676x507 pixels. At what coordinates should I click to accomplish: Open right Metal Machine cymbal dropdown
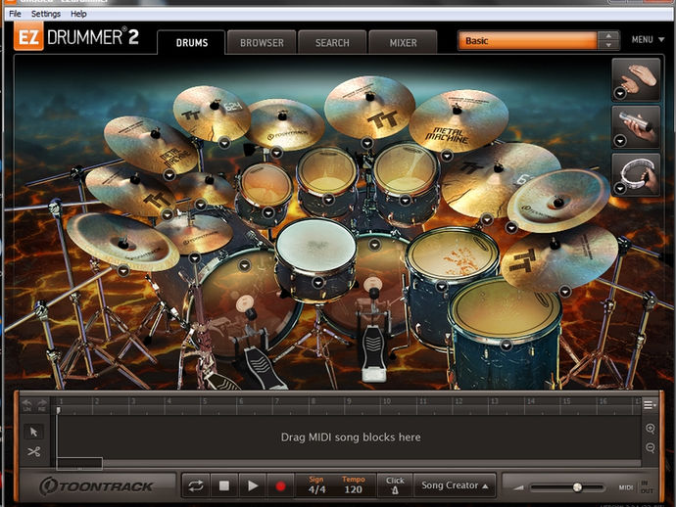447,156
